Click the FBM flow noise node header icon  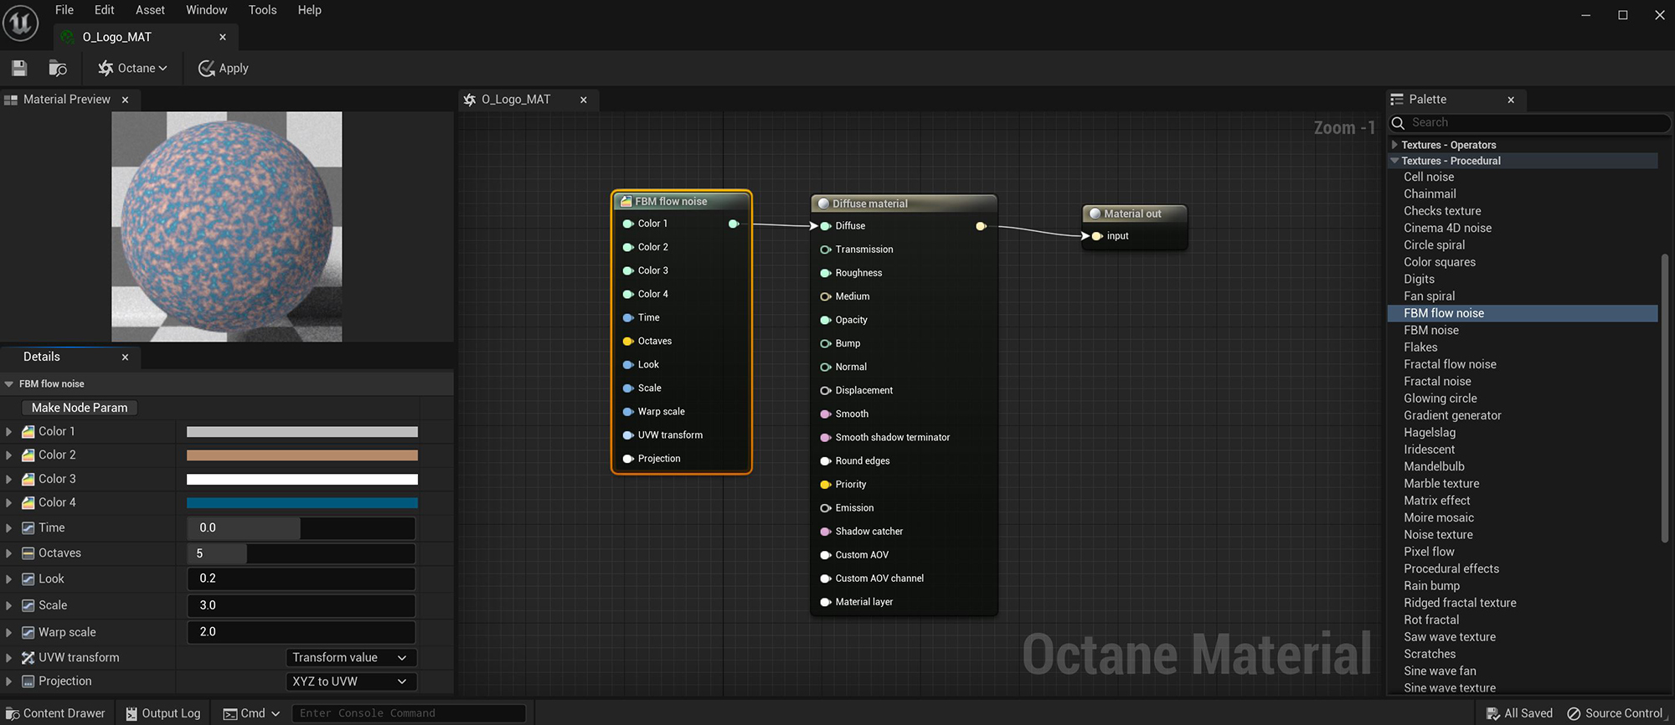click(626, 202)
